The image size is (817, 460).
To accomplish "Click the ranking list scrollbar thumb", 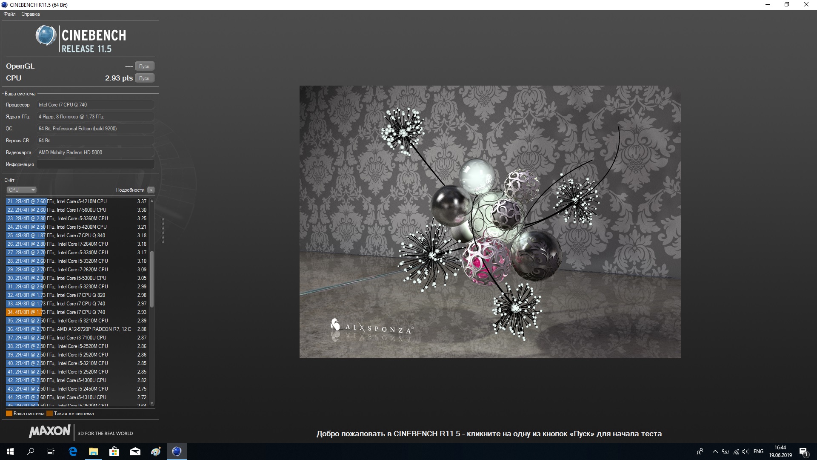I will [152, 279].
